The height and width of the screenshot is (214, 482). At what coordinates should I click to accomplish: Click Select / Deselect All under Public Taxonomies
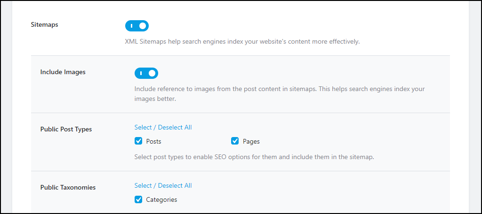pyautogui.click(x=163, y=185)
